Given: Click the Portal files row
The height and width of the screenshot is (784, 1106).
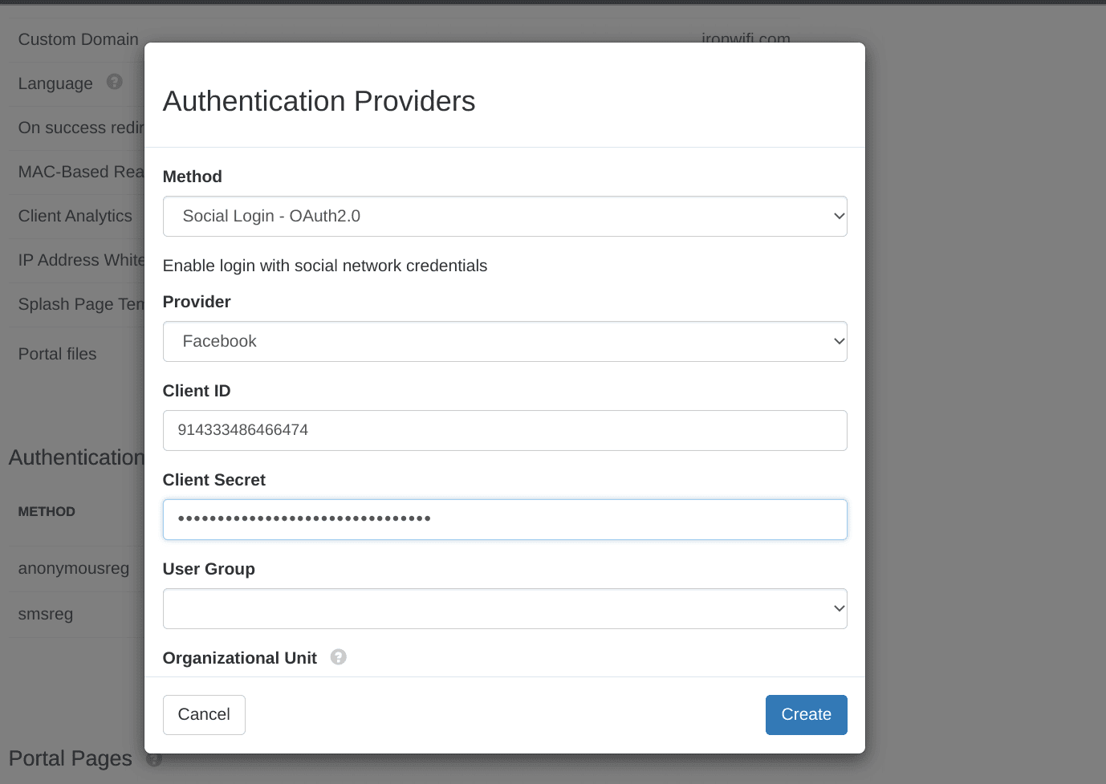Looking at the screenshot, I should 57,354.
